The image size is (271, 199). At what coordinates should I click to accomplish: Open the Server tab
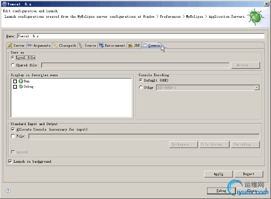[17, 46]
